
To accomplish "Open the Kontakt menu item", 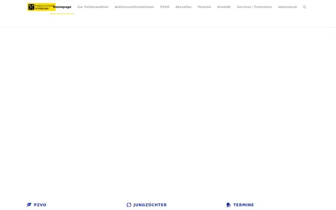I will pyautogui.click(x=223, y=7).
